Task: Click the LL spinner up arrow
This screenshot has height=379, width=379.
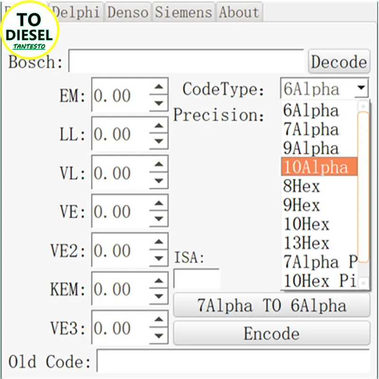Action: click(x=159, y=126)
